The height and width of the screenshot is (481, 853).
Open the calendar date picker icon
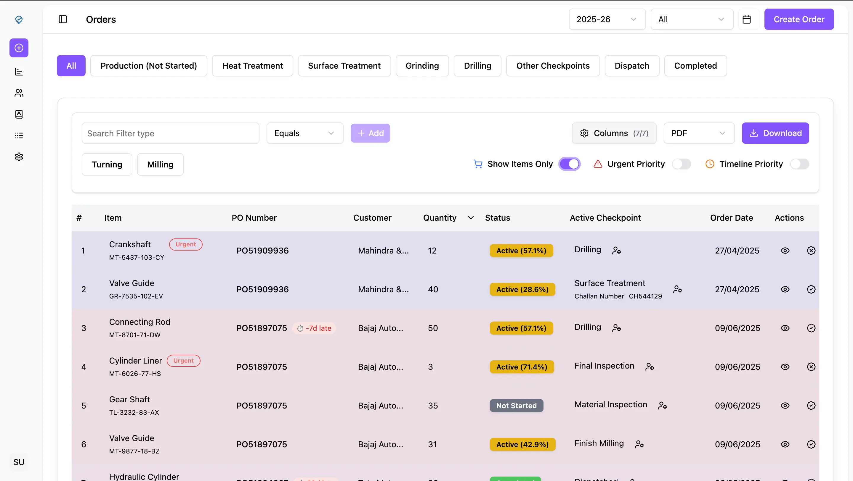tap(746, 19)
